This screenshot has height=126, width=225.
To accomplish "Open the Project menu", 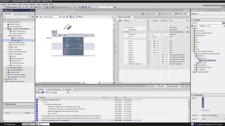I will (4, 5).
